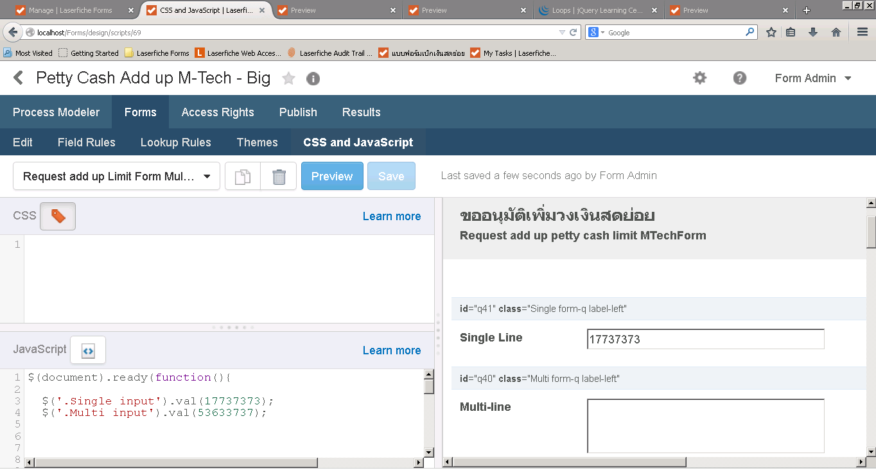The height and width of the screenshot is (475, 876).
Task: Click the CSS tag icon button
Action: (58, 216)
